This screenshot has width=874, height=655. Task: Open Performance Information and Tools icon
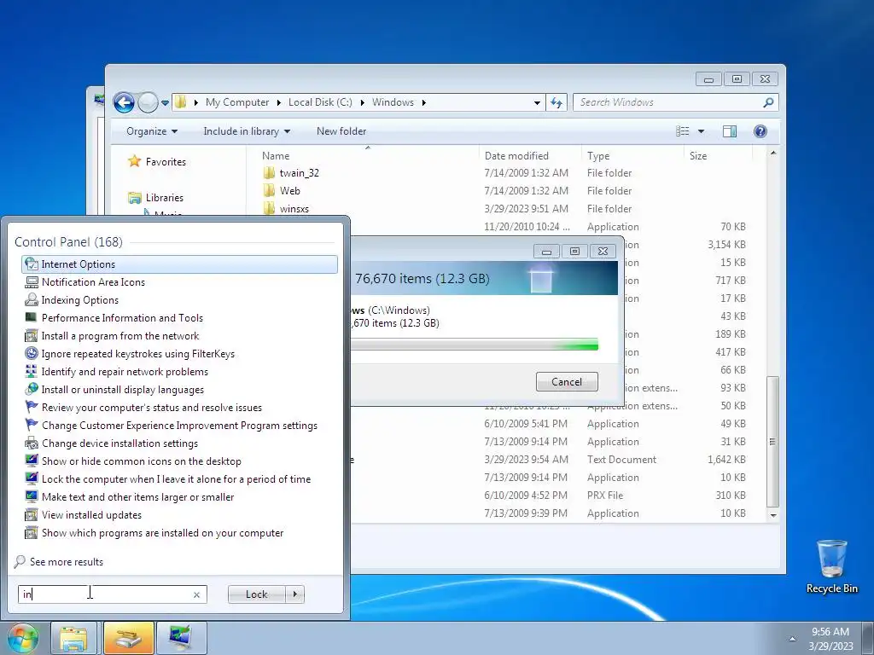coord(32,317)
